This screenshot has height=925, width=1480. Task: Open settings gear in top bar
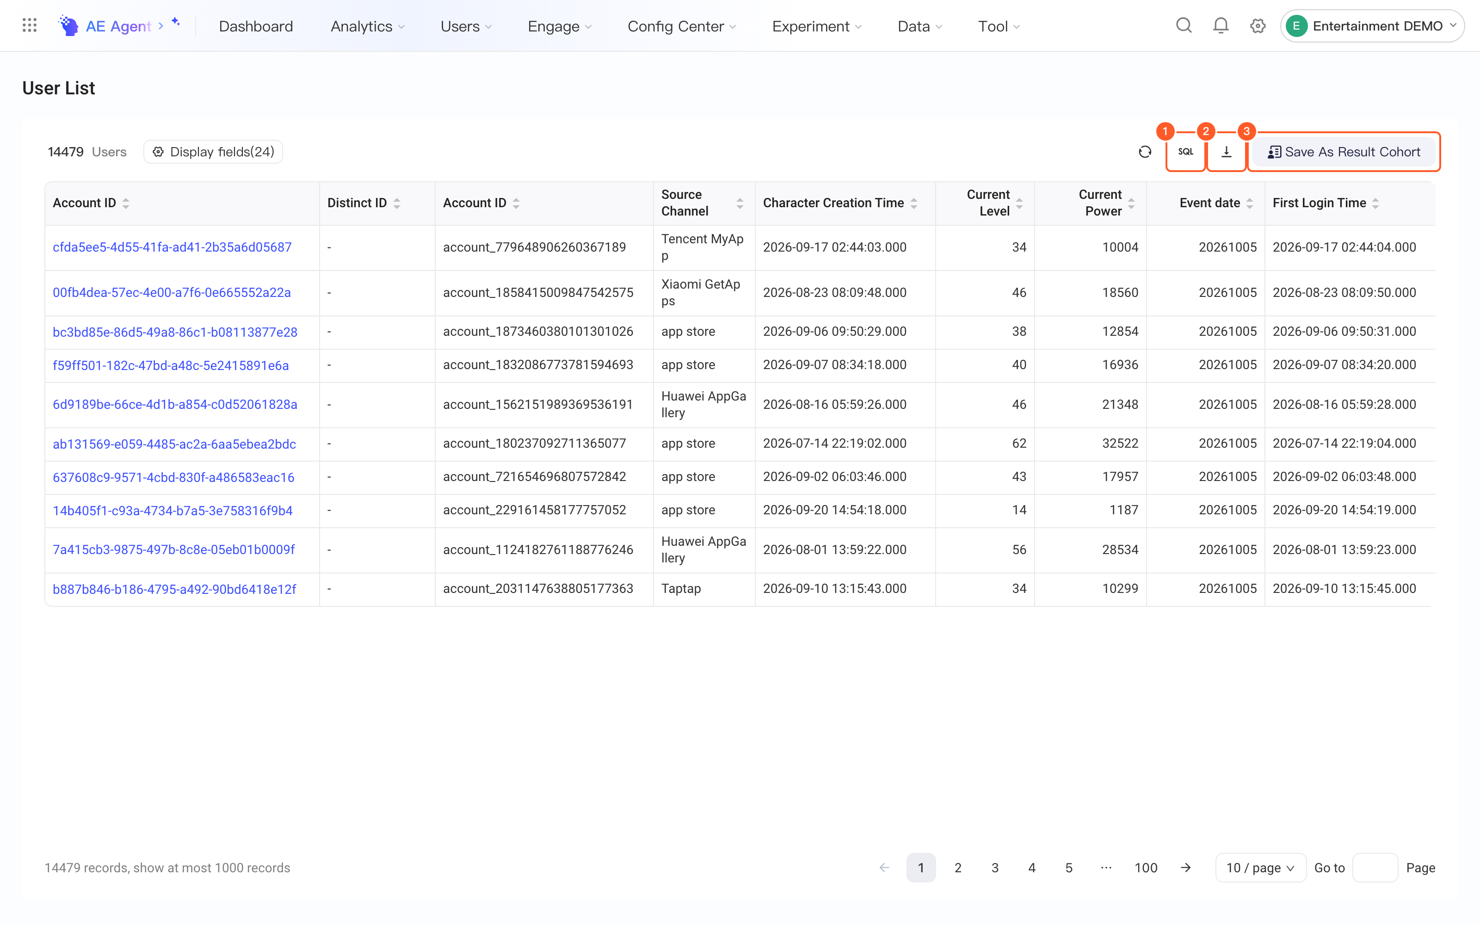[x=1258, y=26]
